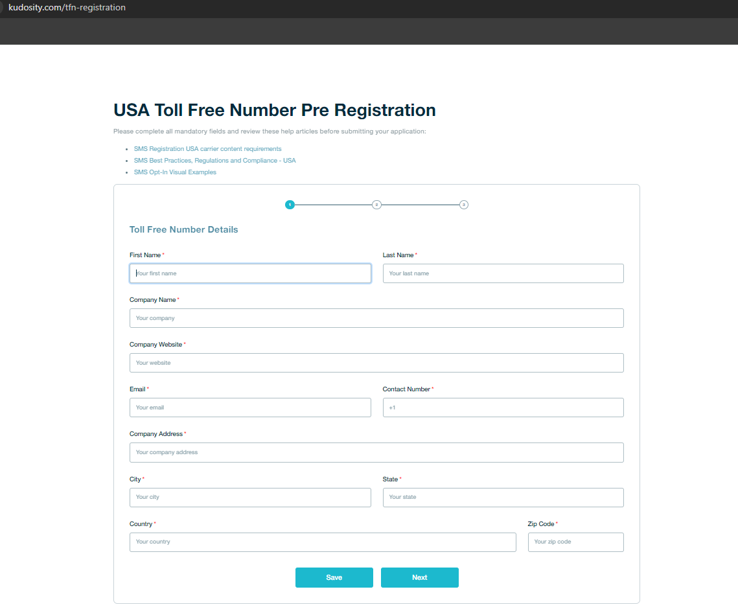Image resolution: width=738 pixels, height=609 pixels.
Task: Focus the State input field
Action: pyautogui.click(x=503, y=497)
